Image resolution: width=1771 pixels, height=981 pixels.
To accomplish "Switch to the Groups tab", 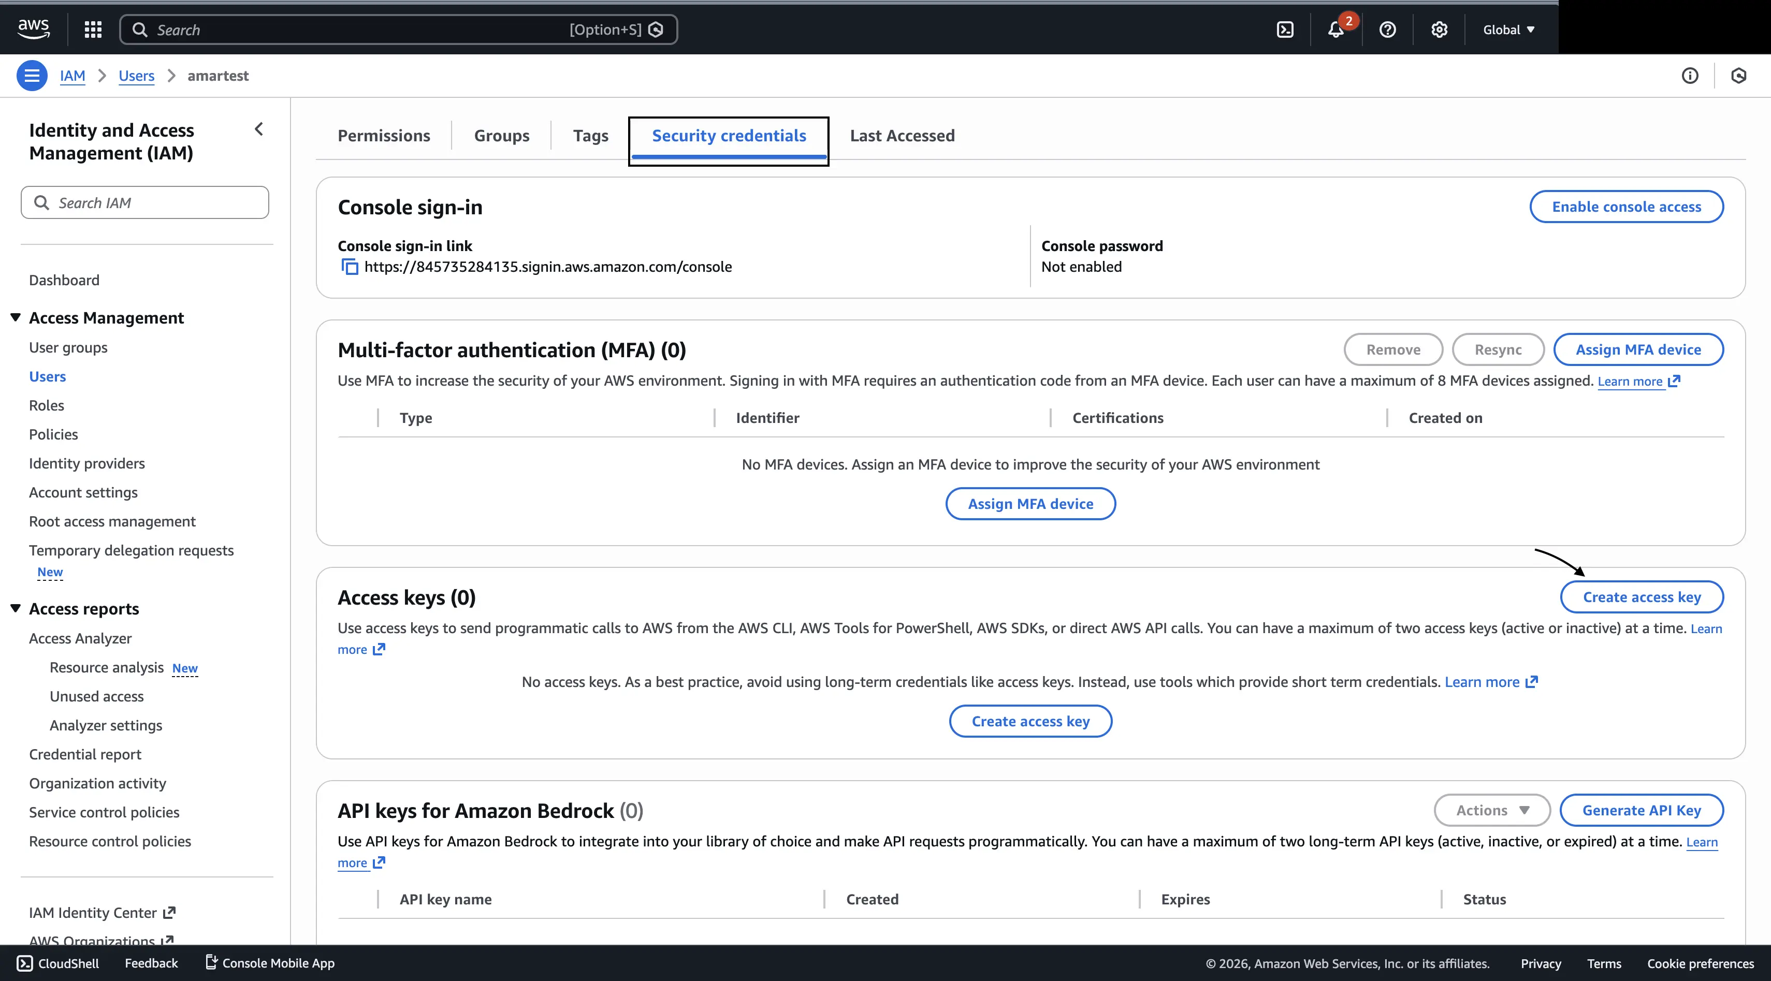I will coord(501,136).
